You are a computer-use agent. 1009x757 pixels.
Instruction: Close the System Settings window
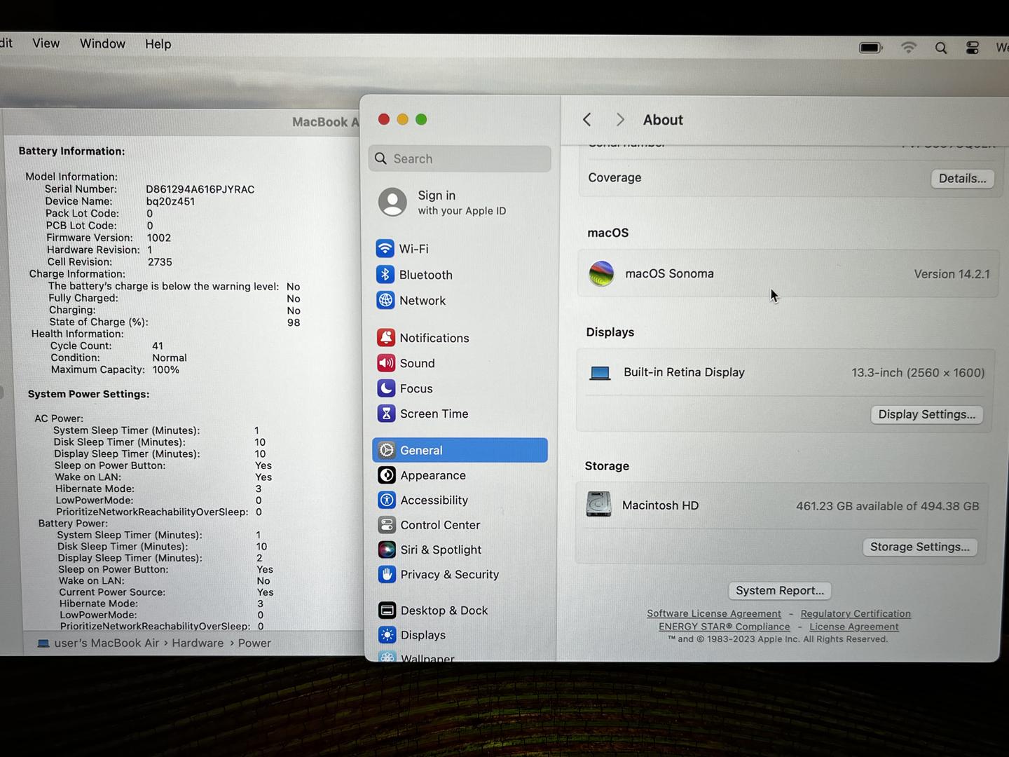point(383,119)
